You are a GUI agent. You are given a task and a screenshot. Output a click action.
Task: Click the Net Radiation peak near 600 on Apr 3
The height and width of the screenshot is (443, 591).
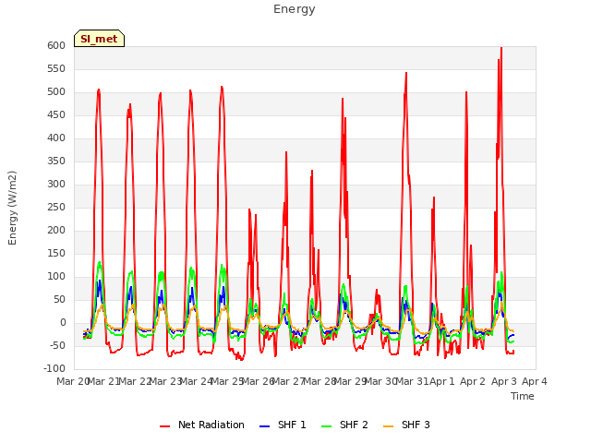[501, 48]
